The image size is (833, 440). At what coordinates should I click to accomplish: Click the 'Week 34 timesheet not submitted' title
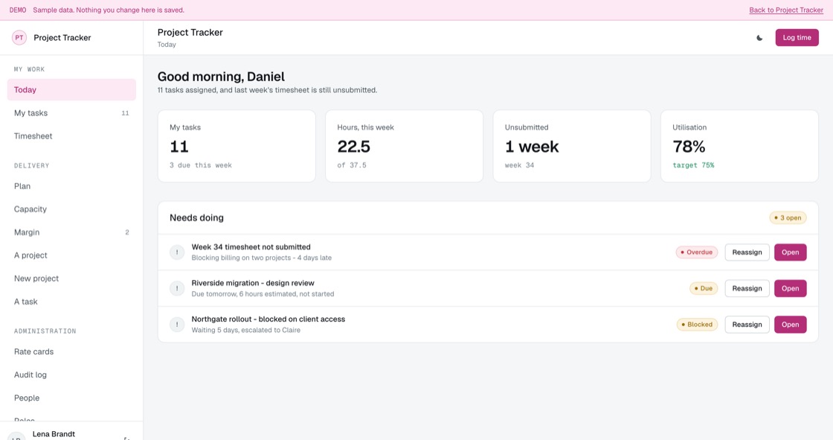tap(251, 247)
